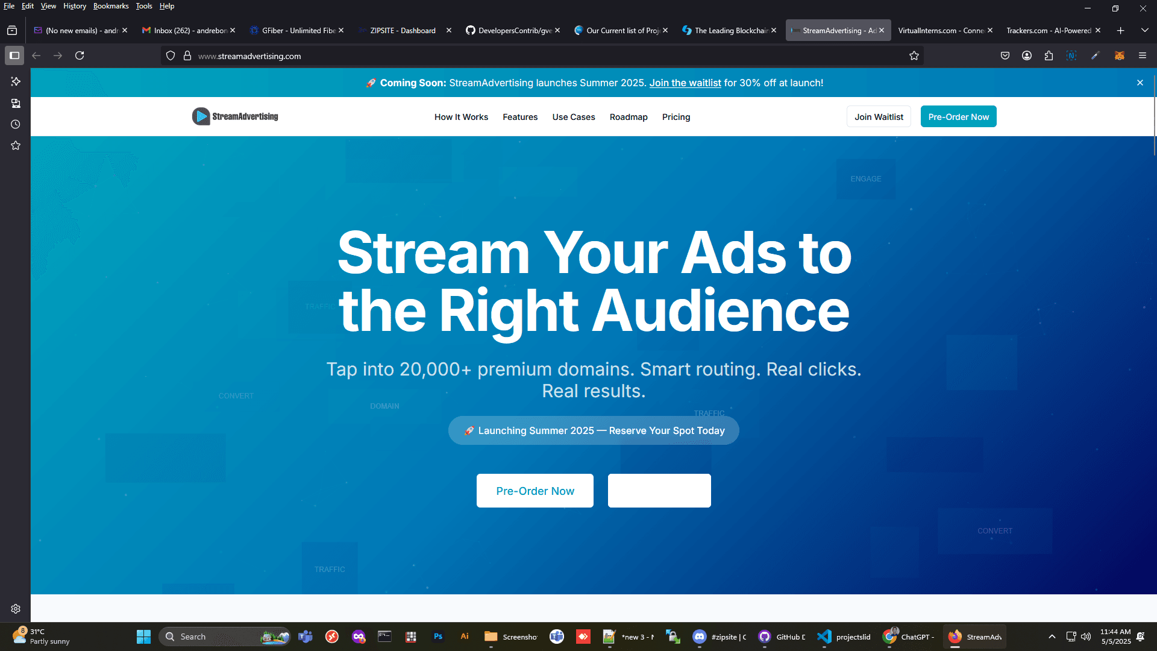
Task: Go forward to next page
Action: click(x=58, y=55)
